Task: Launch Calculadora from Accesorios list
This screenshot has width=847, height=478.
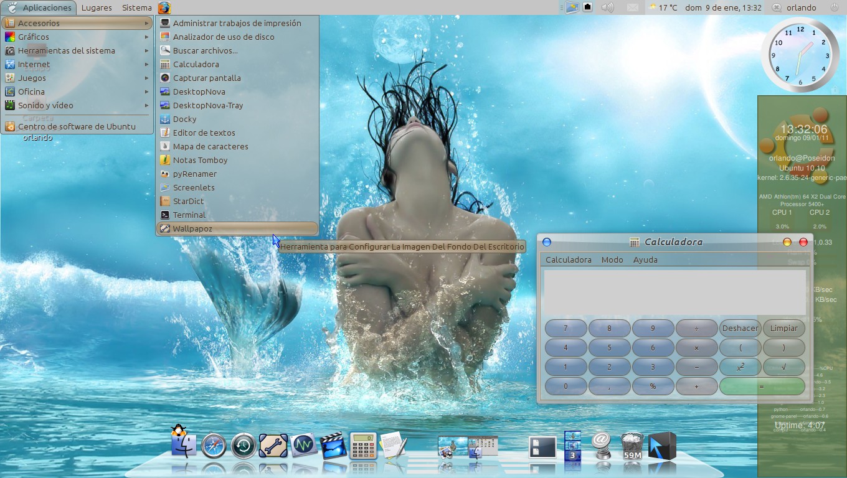Action: coord(237,64)
